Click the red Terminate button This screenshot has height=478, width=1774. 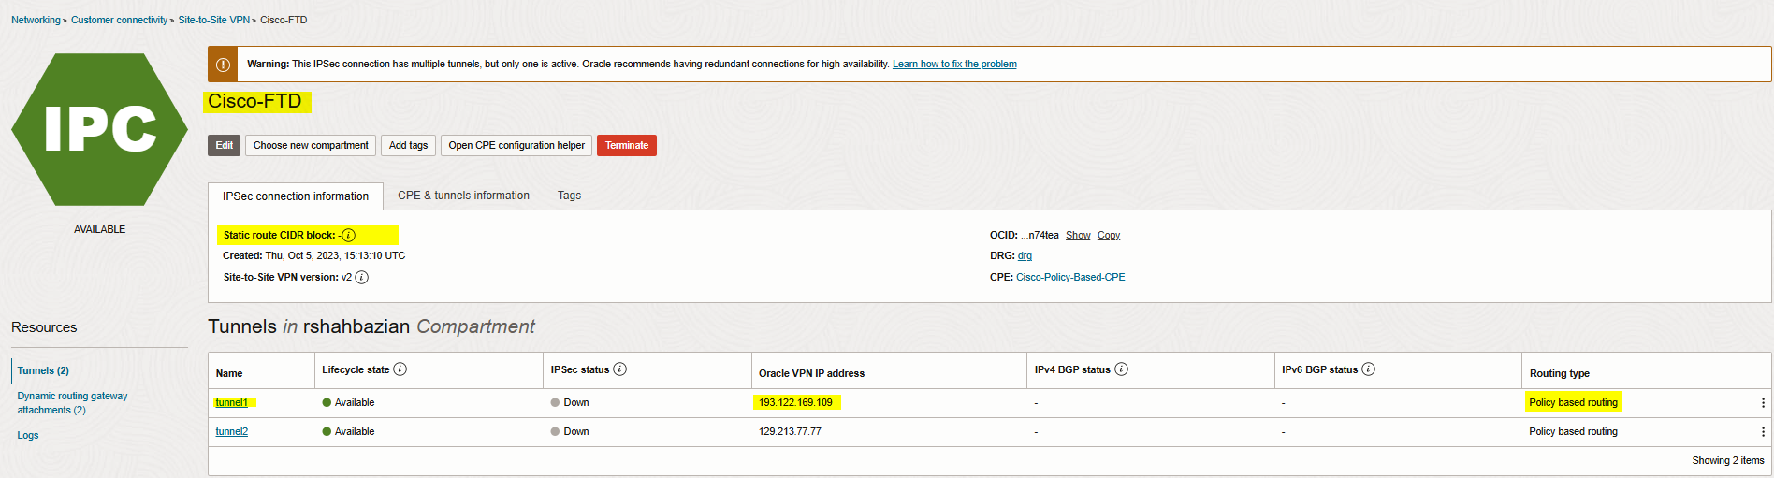[627, 145]
